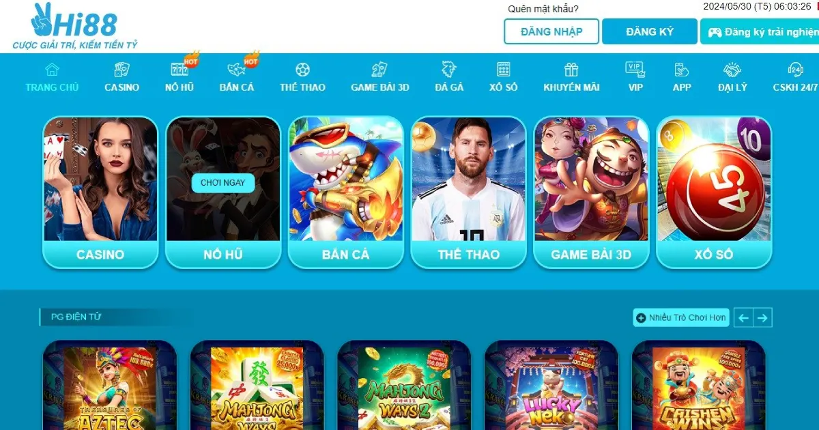
Task: Click the Thể Thao soccer ball icon
Action: click(302, 70)
